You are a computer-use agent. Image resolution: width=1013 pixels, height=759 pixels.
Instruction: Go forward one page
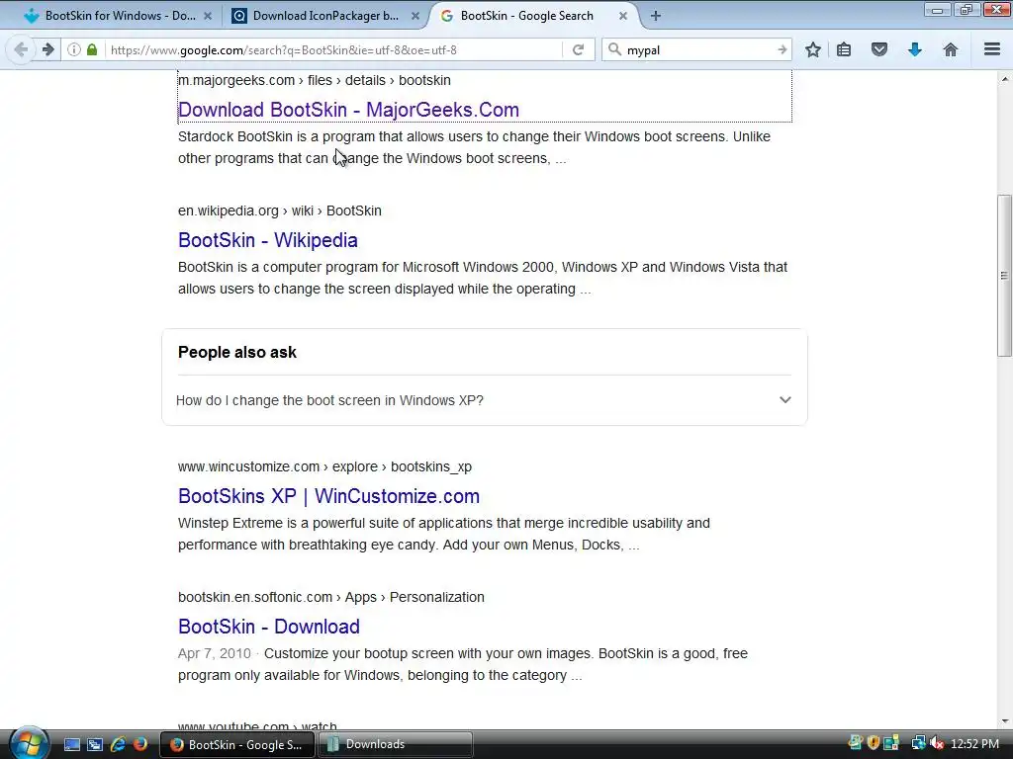click(x=47, y=49)
